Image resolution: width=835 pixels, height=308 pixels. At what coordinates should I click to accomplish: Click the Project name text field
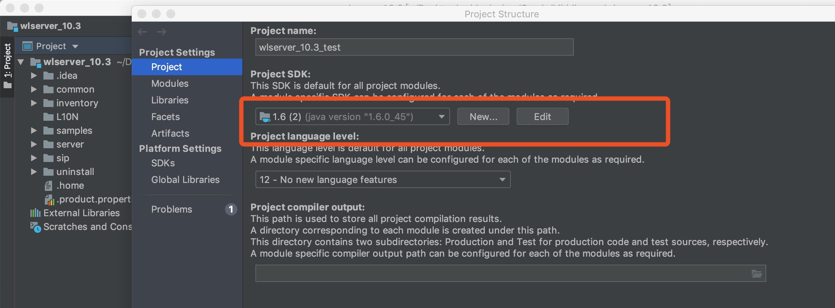pos(414,47)
